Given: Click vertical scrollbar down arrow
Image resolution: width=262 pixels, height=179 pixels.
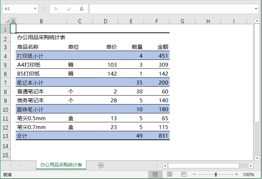Looking at the screenshot, I should 257,158.
